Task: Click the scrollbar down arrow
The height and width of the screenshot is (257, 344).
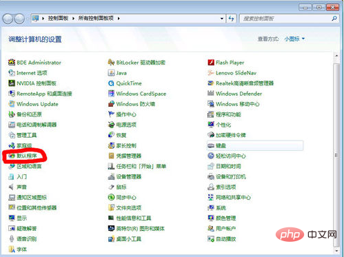Action: pyautogui.click(x=336, y=251)
